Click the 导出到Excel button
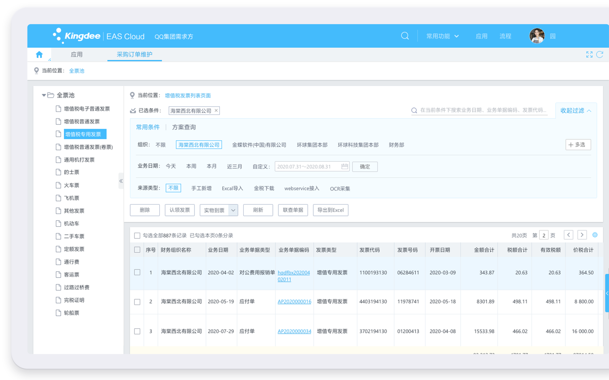The width and height of the screenshot is (609, 380). click(x=330, y=210)
